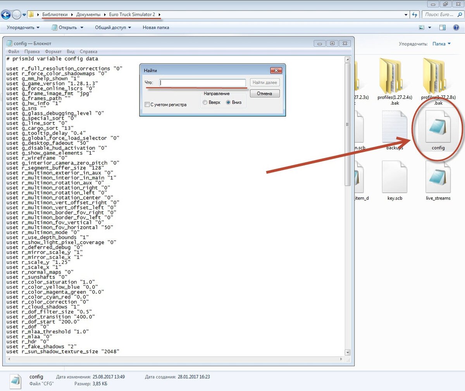This screenshot has width=465, height=391.
Task: Open the Notepad 'Формат' menu
Action: pyautogui.click(x=53, y=52)
